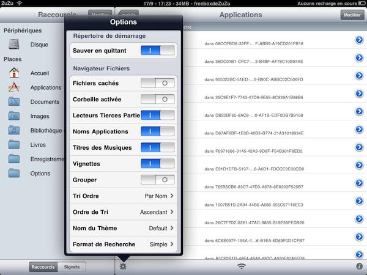Open details arrow for row 765B5CB6-83C7
The width and height of the screenshot is (367, 275).
pyautogui.click(x=359, y=183)
